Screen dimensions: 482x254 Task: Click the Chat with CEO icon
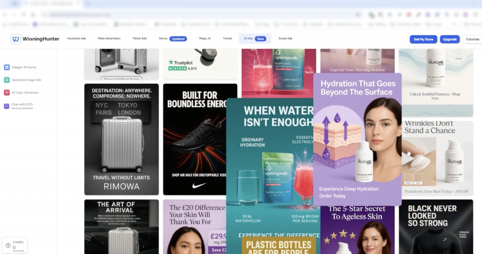pos(7,106)
